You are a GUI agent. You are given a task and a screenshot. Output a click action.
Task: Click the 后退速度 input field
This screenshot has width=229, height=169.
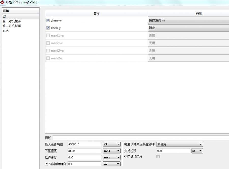[x=84, y=157]
